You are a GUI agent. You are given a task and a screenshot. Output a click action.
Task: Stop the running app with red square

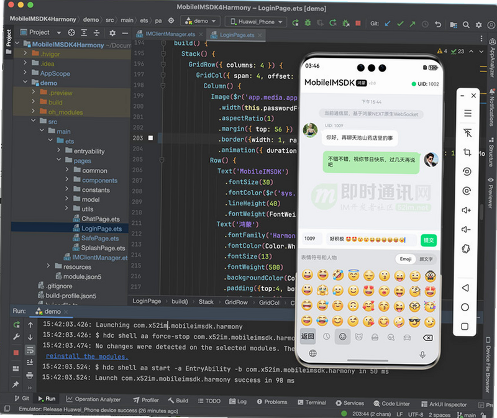(x=358, y=23)
